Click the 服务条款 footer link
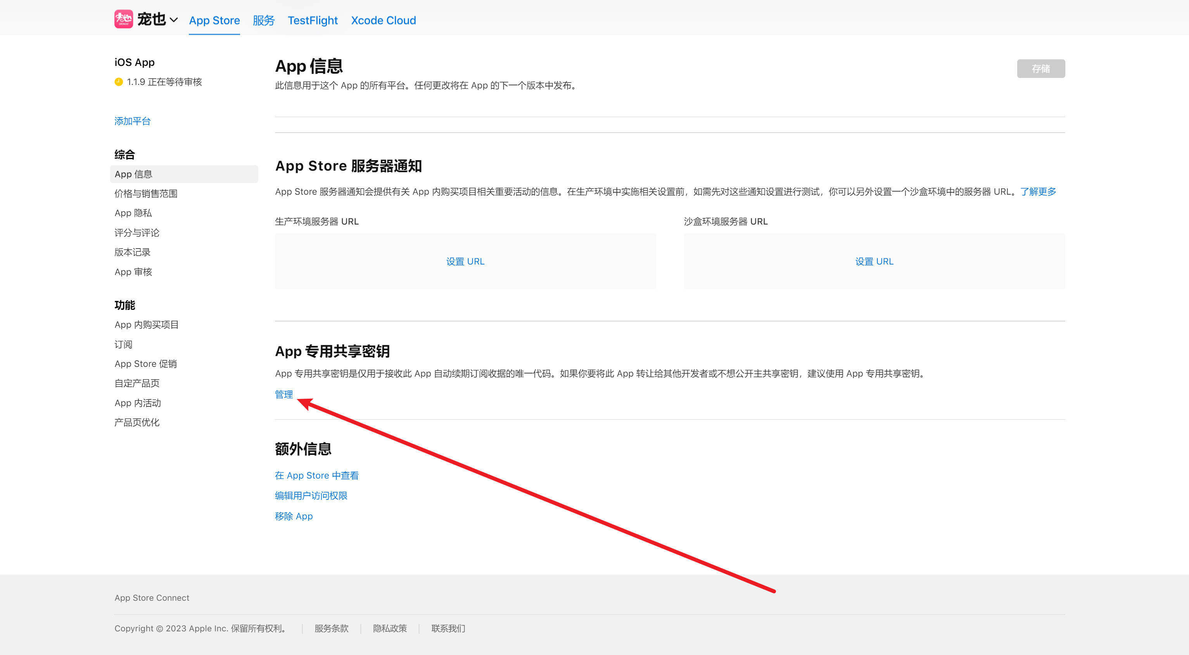The image size is (1189, 655). pos(332,629)
